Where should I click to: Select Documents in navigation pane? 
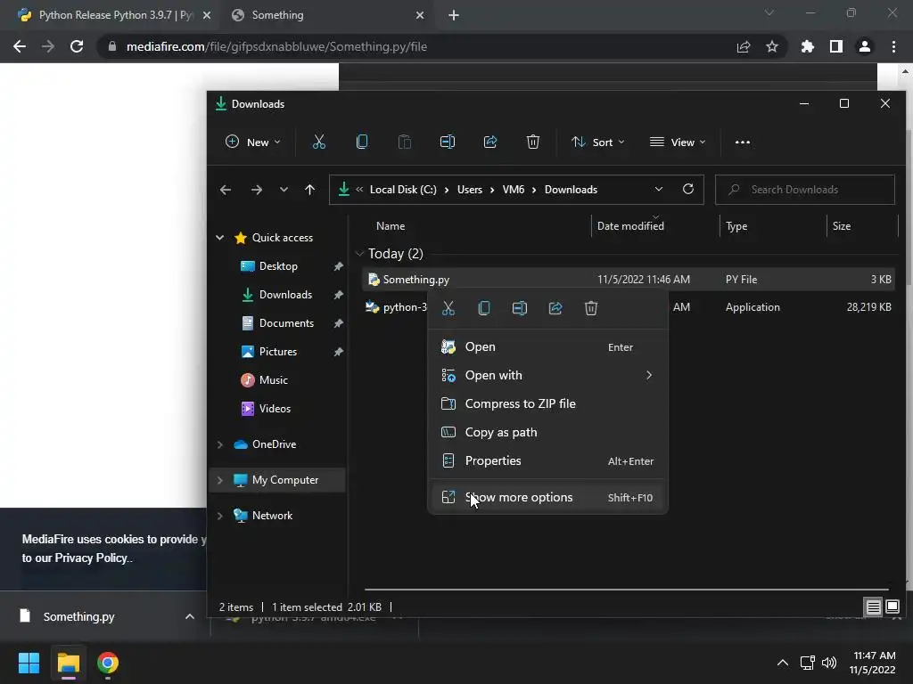click(x=286, y=323)
